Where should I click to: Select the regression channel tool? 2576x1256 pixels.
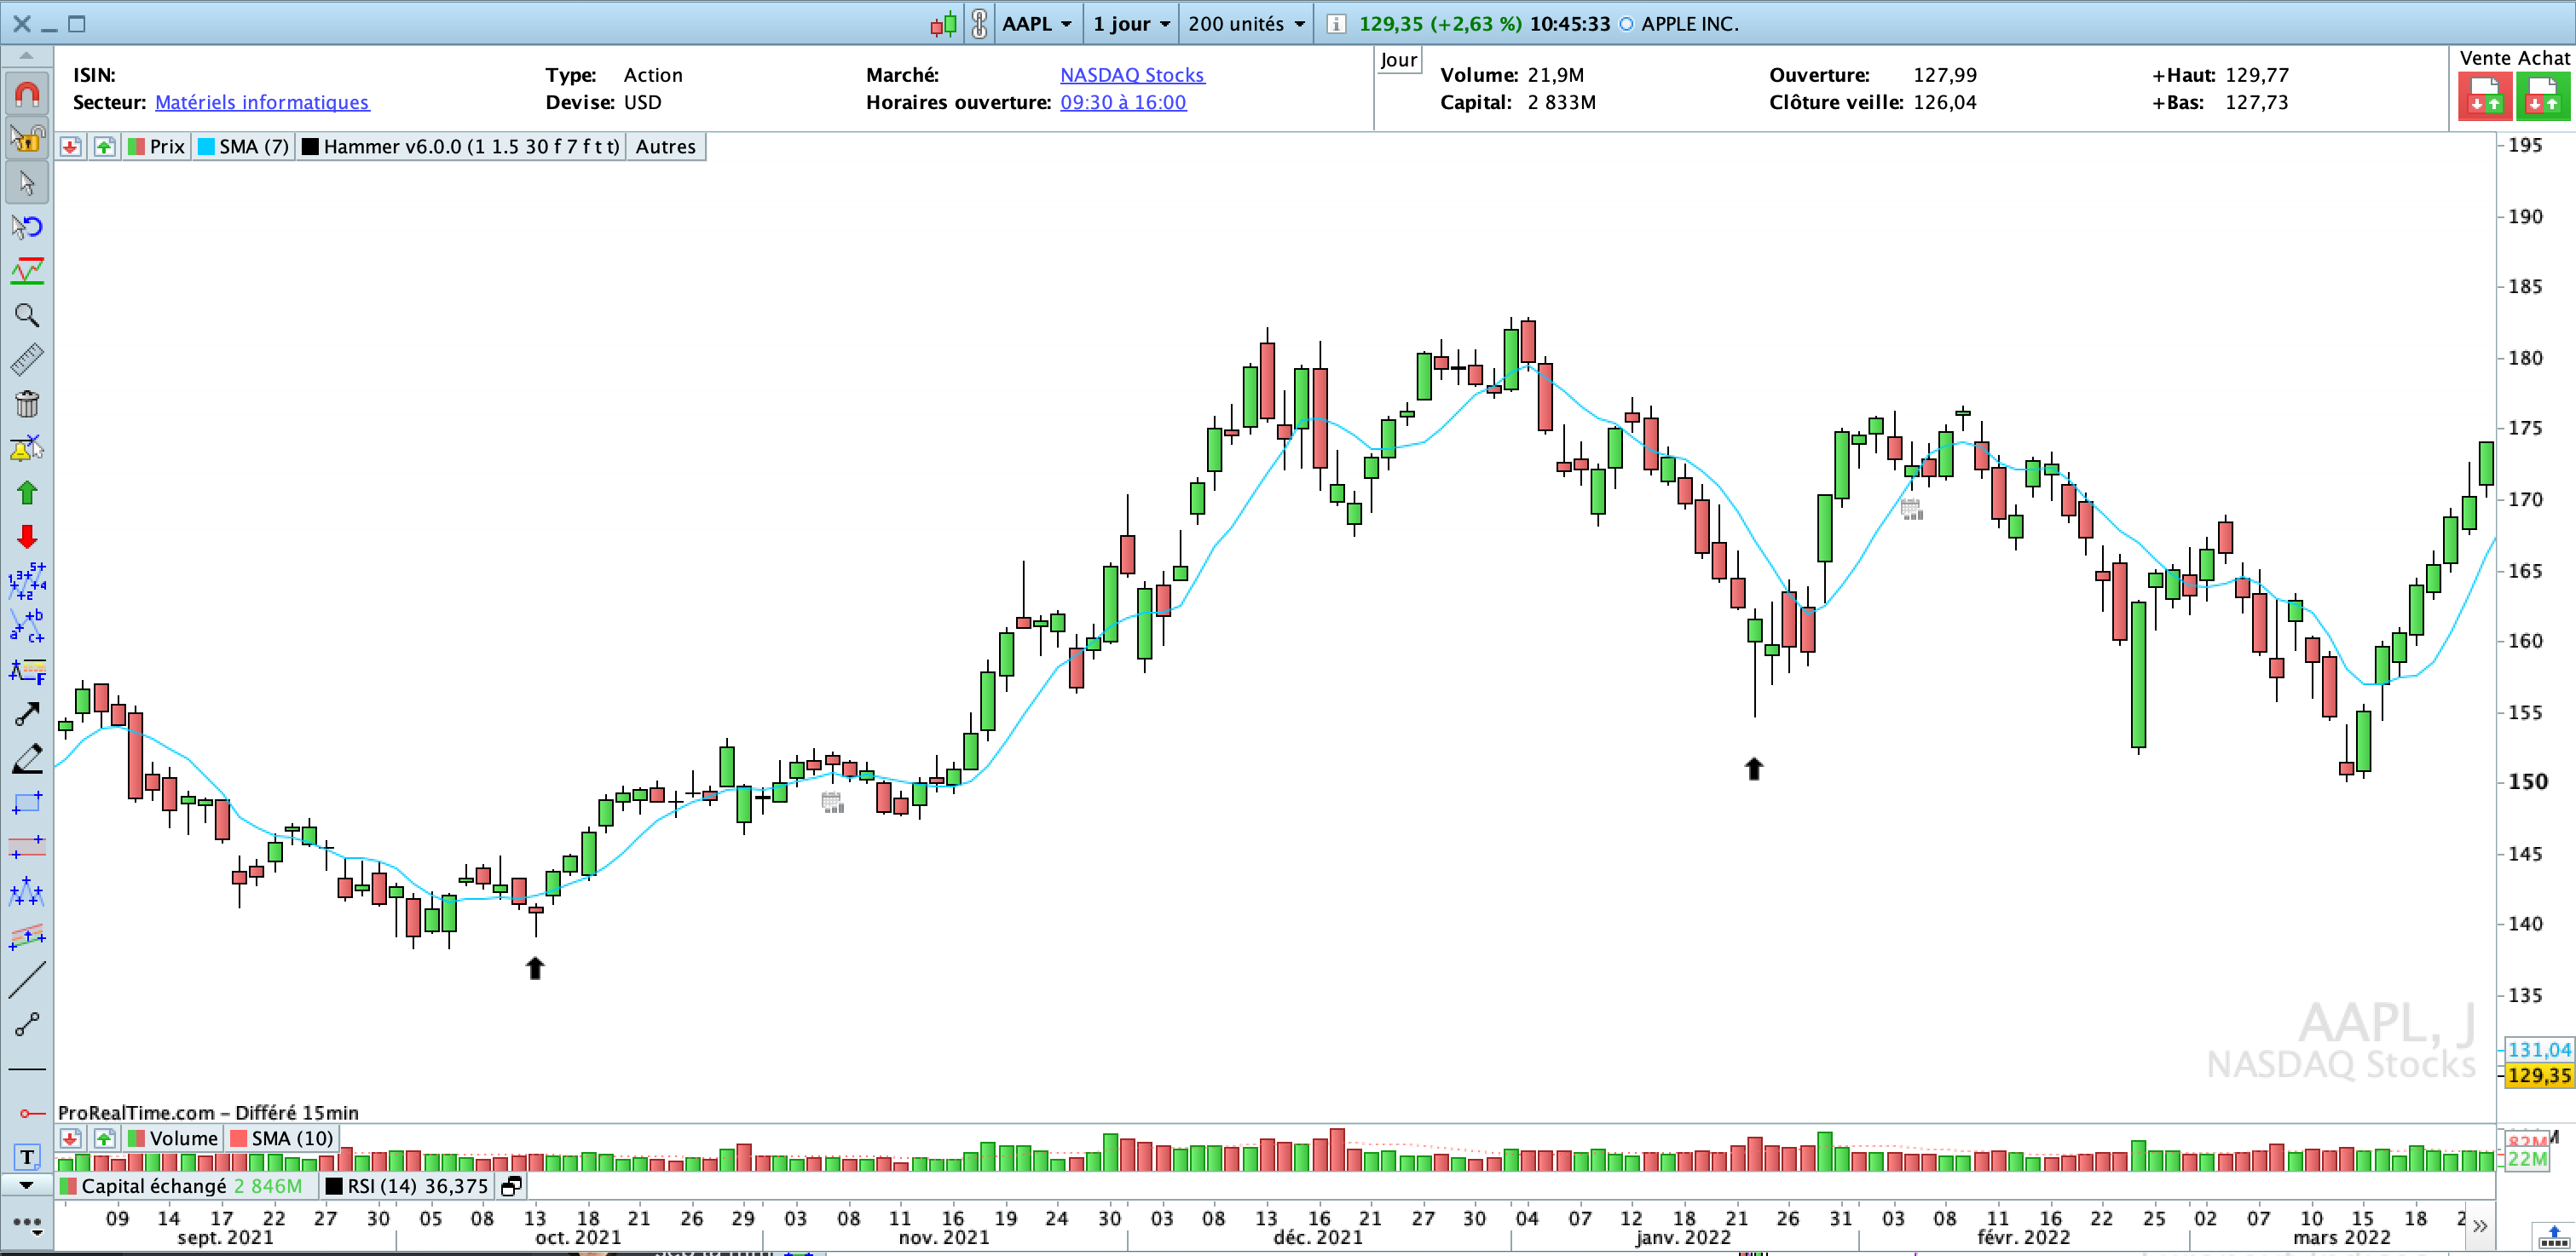tap(27, 936)
